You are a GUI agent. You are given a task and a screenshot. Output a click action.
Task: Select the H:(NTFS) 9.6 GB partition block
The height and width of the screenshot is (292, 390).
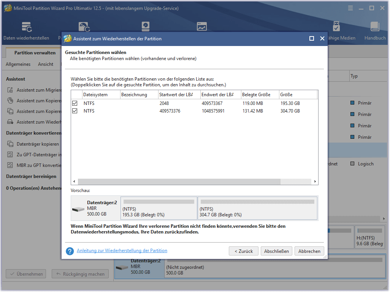coord(369,237)
